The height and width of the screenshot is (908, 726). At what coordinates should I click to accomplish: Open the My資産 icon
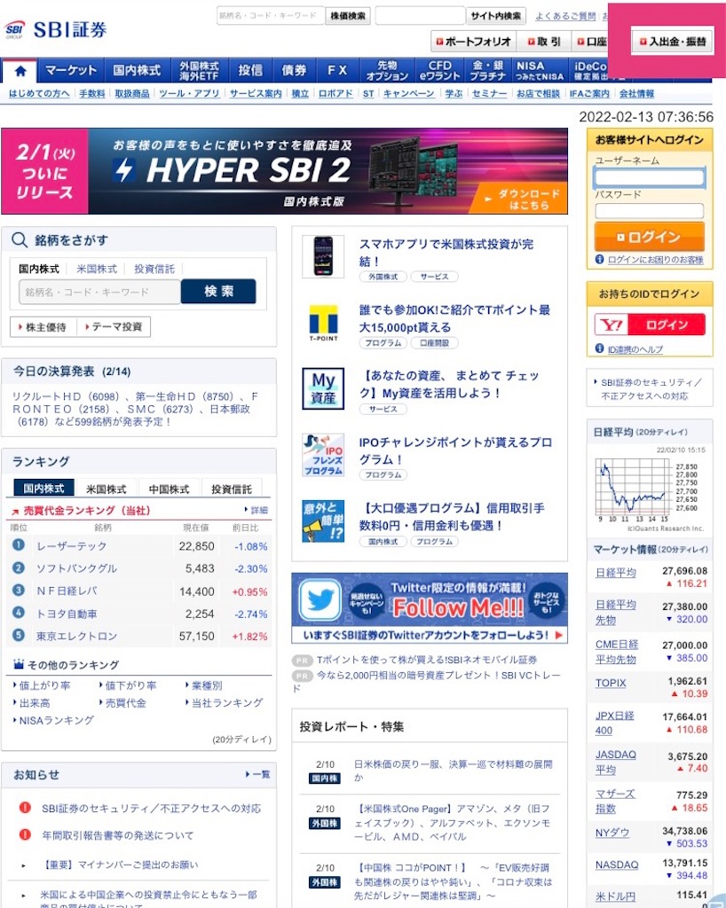(323, 388)
